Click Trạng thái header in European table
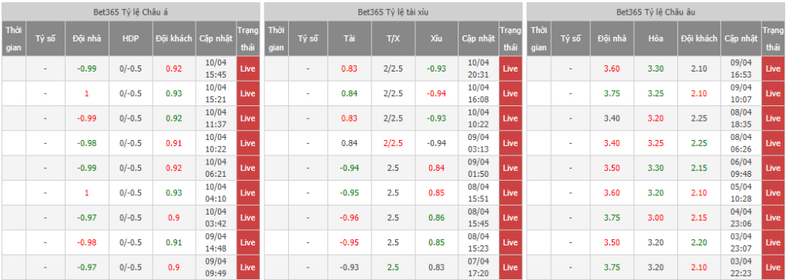This screenshot has height=280, width=789. [x=772, y=38]
